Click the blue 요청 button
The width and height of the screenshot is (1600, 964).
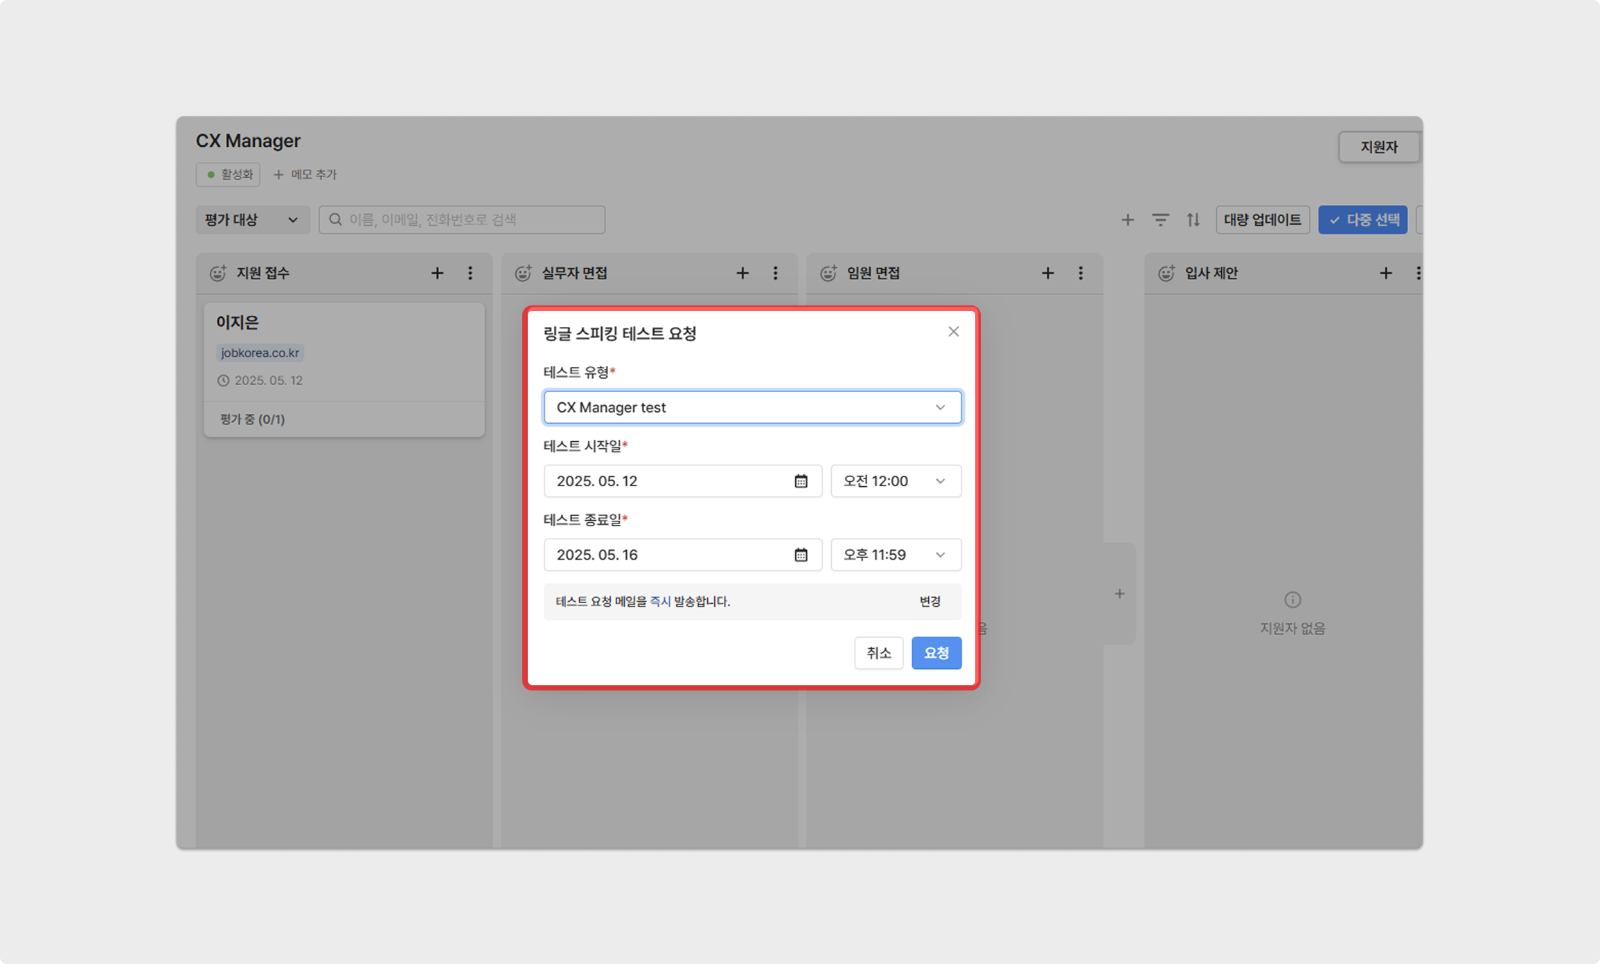tap(936, 653)
